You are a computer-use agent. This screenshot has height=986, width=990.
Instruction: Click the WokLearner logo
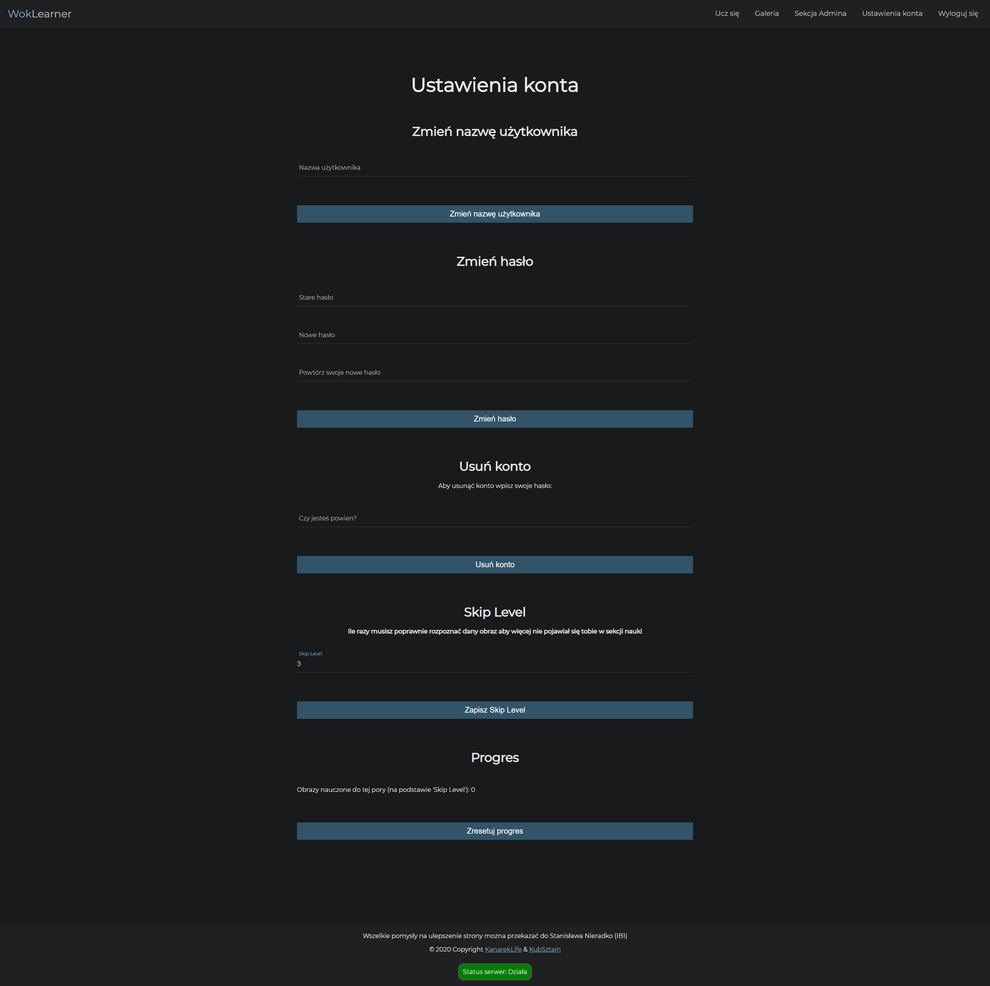pos(39,14)
